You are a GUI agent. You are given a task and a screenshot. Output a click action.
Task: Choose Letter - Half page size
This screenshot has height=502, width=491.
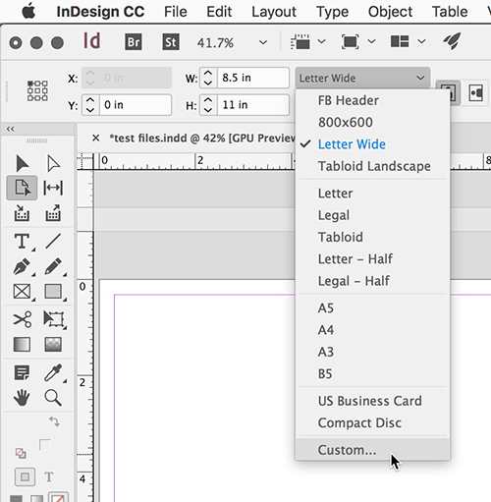[373, 259]
